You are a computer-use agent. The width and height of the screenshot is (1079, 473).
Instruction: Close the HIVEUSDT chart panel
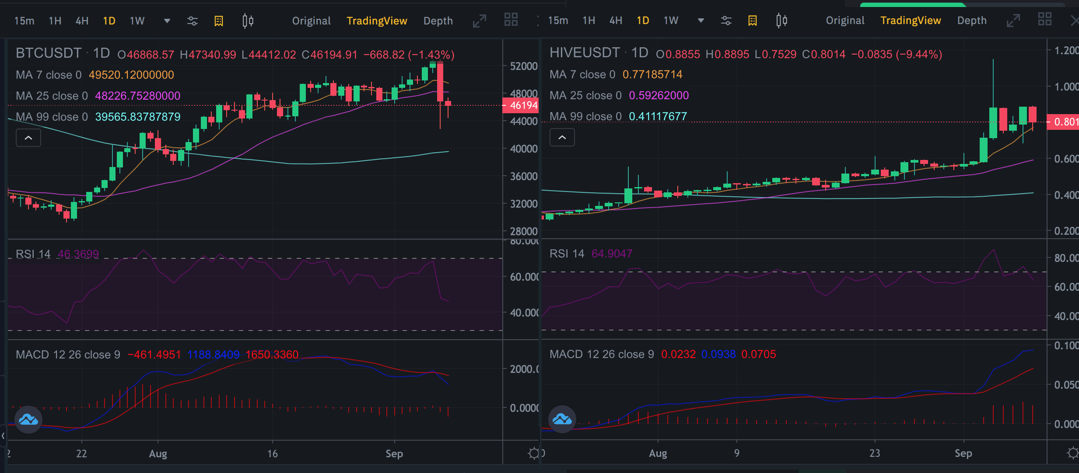[x=1075, y=21]
